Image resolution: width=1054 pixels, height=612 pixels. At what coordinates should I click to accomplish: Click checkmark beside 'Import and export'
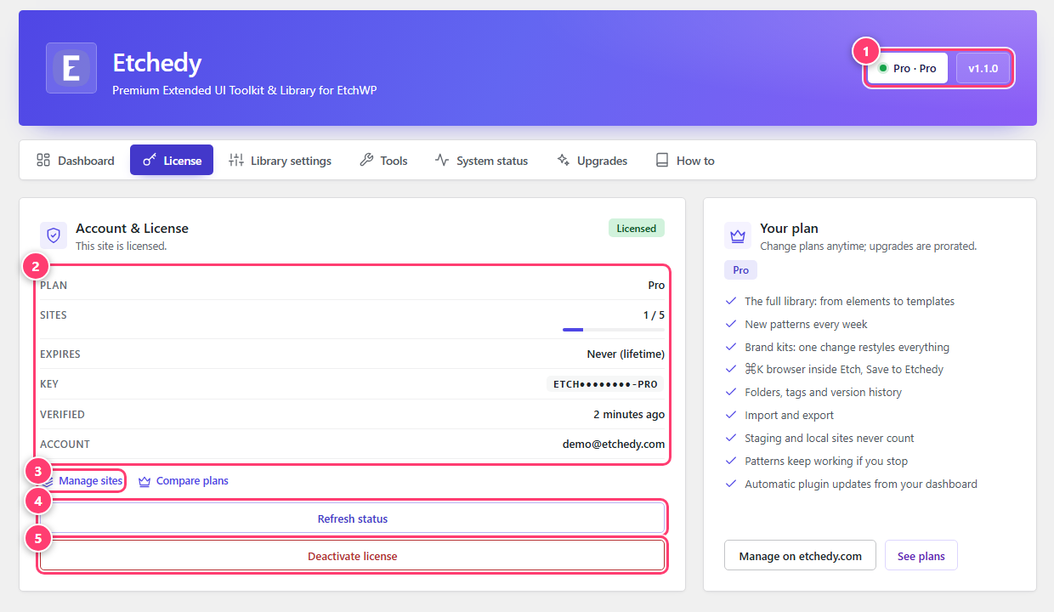(730, 415)
